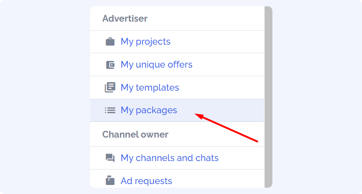Click the blank space right of My unique offers

[228, 65]
